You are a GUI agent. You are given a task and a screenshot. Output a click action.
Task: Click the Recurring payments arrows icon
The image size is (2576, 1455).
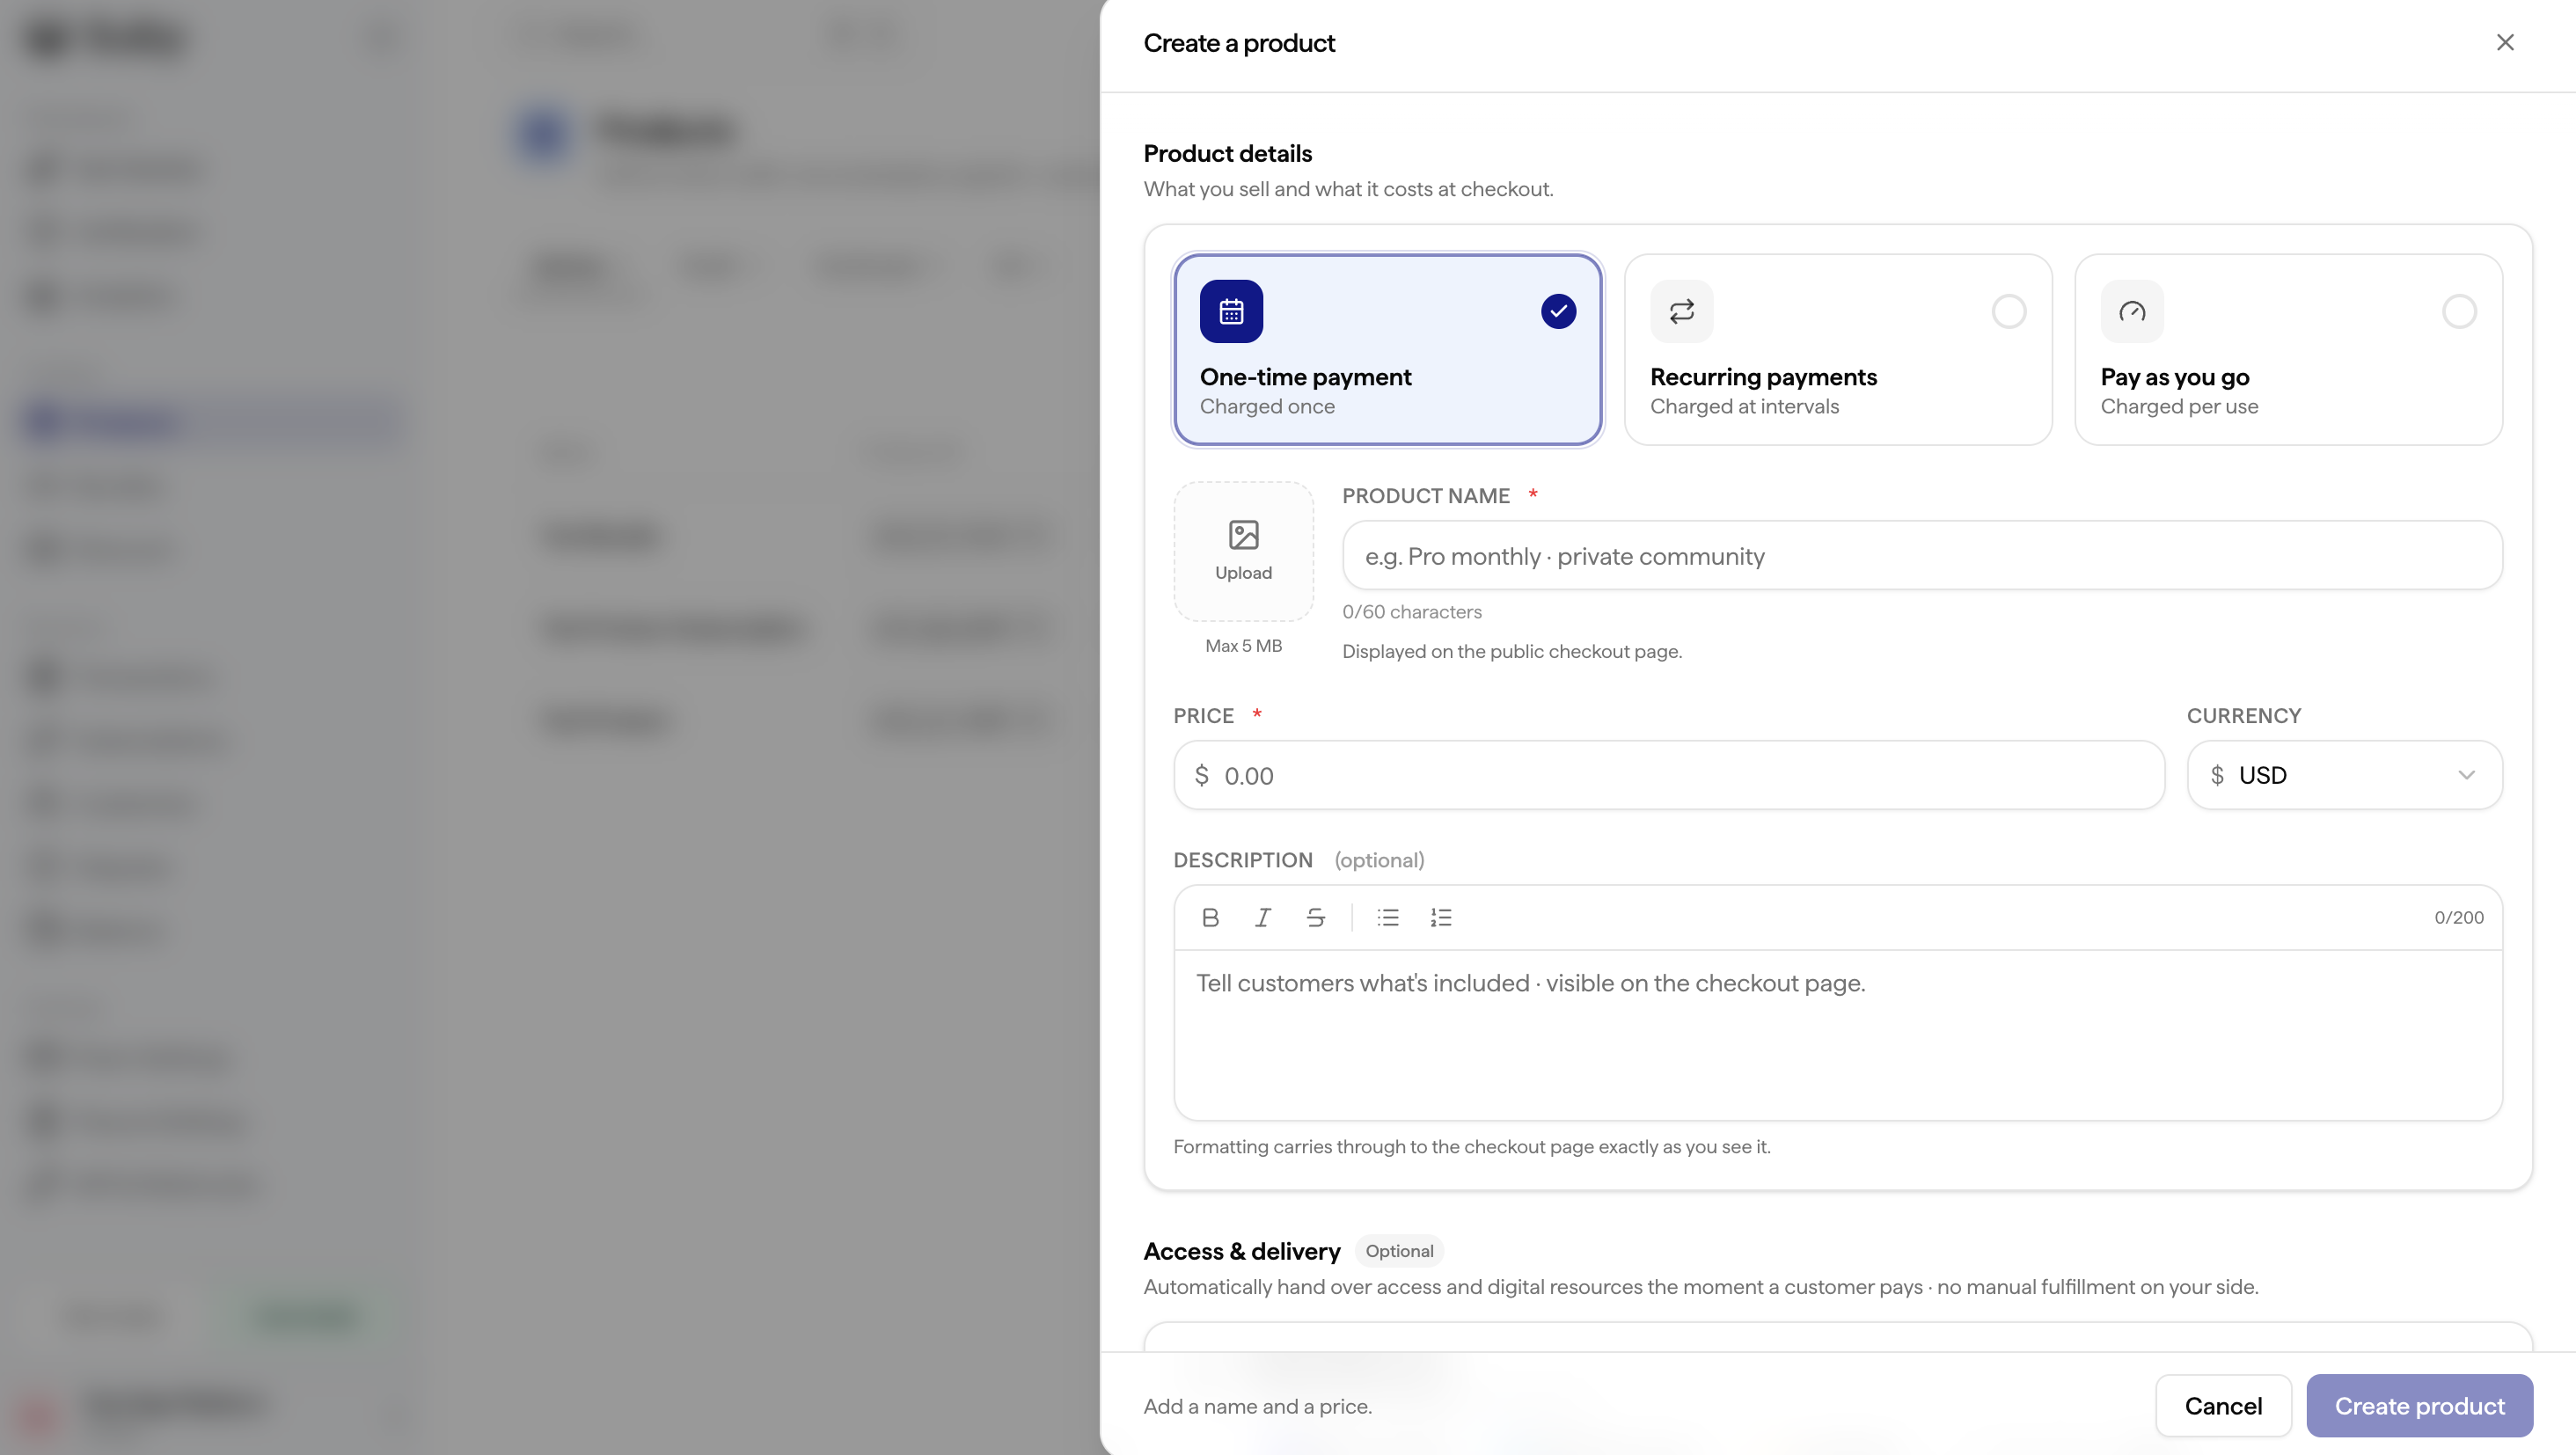coord(1681,311)
